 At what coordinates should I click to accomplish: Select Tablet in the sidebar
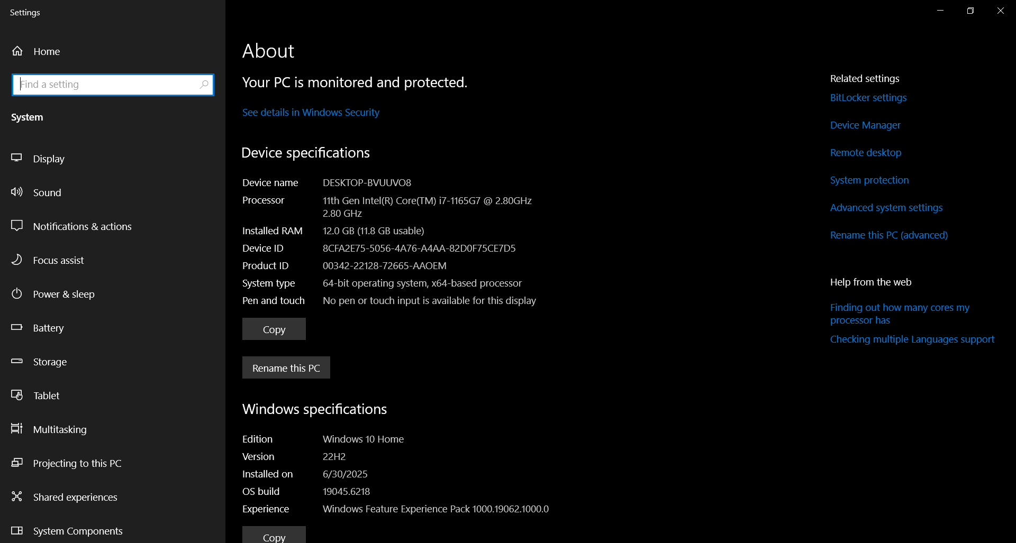(113, 395)
